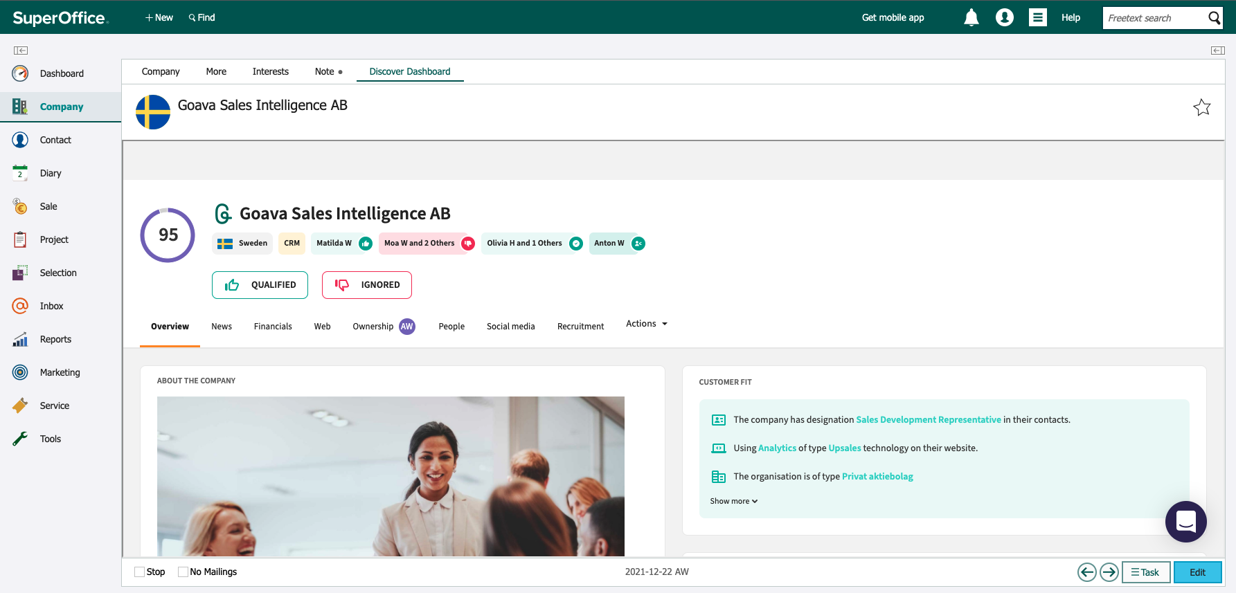Go to previous record arrow
Viewport: 1236px width, 593px height.
1087,572
